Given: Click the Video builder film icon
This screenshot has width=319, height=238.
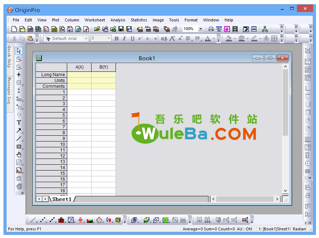Looking at the screenshot, I should tap(235, 29).
